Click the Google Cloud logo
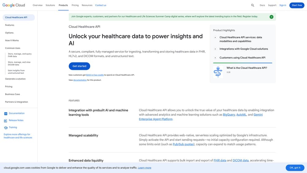 click(14, 5)
